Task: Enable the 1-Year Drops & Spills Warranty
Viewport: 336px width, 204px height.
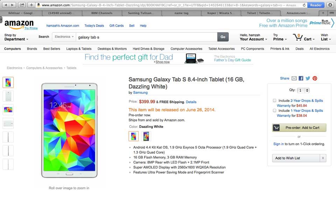Action: pos(274,111)
